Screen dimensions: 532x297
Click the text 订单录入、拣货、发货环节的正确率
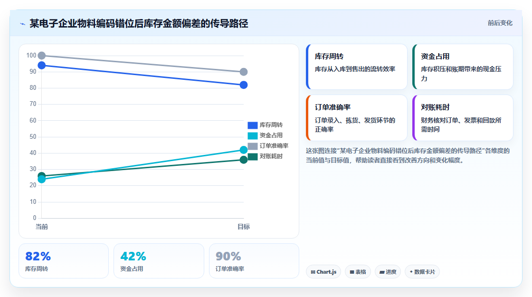(355, 125)
